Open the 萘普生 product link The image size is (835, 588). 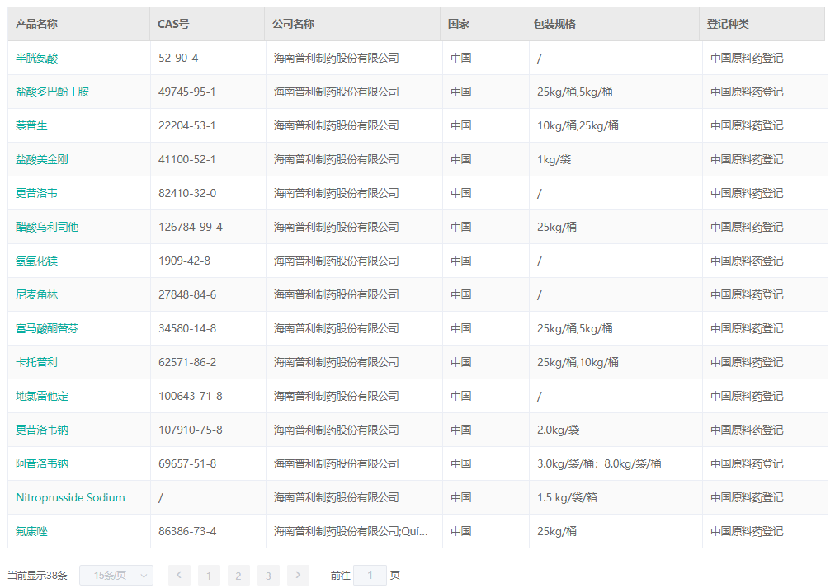tap(31, 125)
